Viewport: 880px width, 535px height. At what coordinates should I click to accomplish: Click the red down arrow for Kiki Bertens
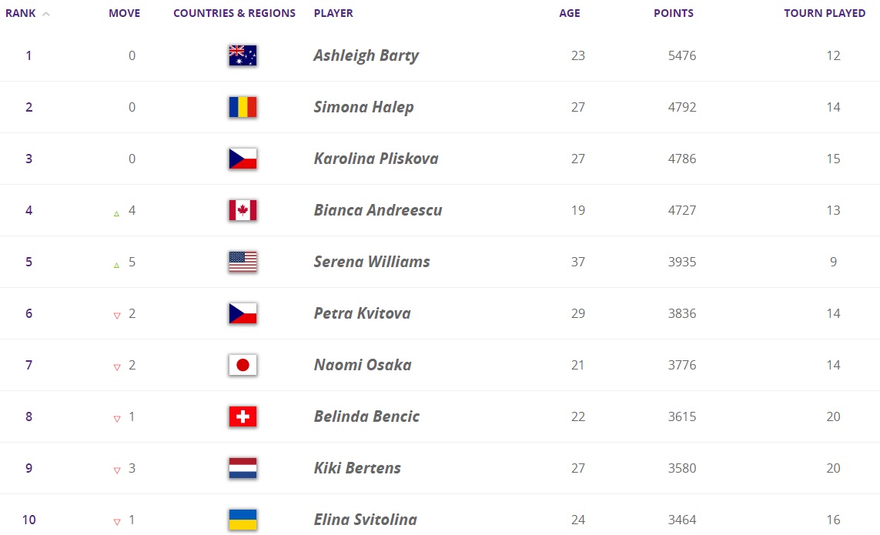click(x=117, y=470)
